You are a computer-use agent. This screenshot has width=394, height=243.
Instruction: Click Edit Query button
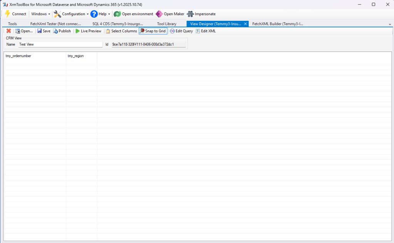pos(181,31)
